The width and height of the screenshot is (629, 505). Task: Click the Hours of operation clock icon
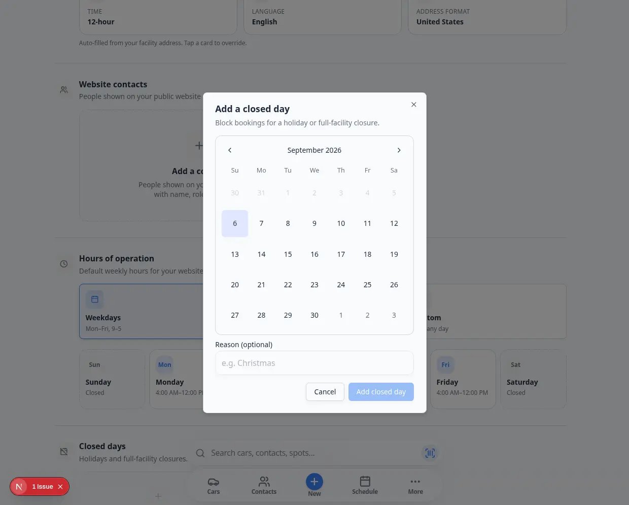click(64, 264)
